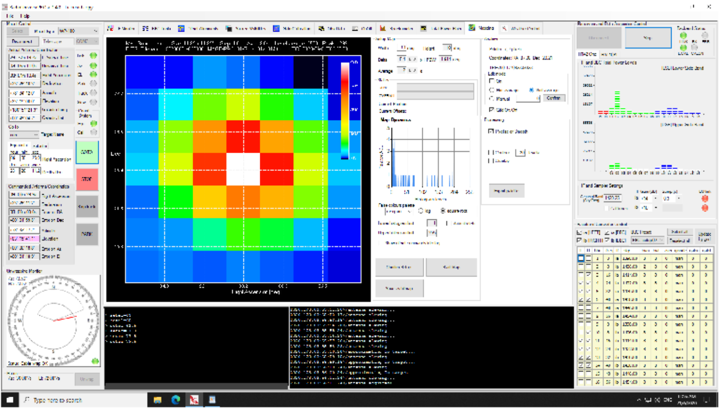Tick the first checkbox in table row 1

tap(581, 258)
